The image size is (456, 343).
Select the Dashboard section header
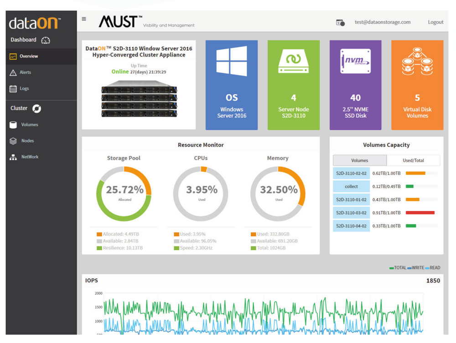30,40
